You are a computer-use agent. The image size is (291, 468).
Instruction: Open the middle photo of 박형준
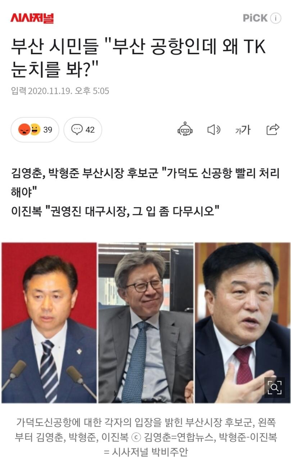pyautogui.click(x=146, y=323)
